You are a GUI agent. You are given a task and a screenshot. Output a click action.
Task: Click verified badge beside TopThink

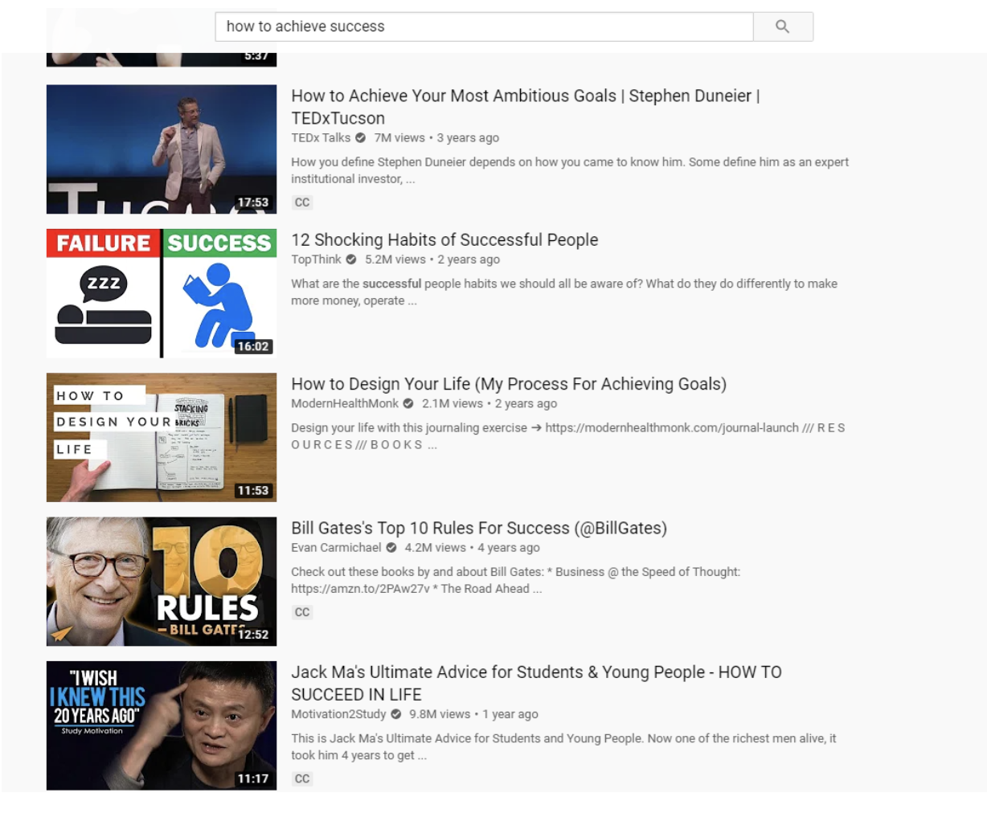pos(351,259)
